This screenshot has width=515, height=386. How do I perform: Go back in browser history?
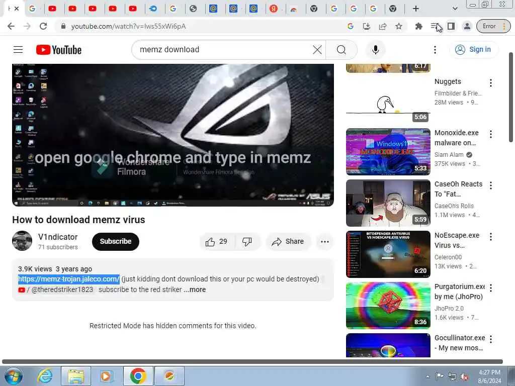(11, 26)
